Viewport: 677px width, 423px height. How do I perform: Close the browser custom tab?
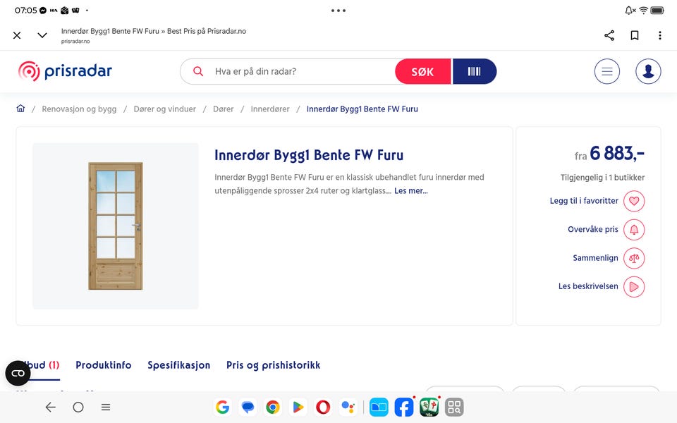pyautogui.click(x=17, y=35)
